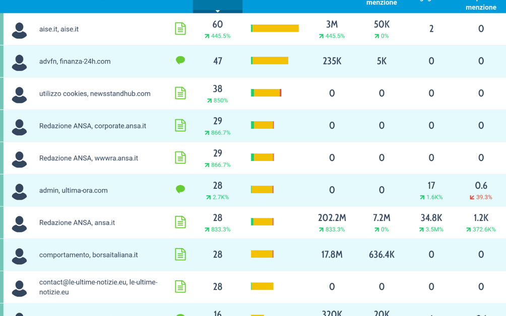Click the 3M value in aise.it row
506x316 pixels.
(332, 25)
